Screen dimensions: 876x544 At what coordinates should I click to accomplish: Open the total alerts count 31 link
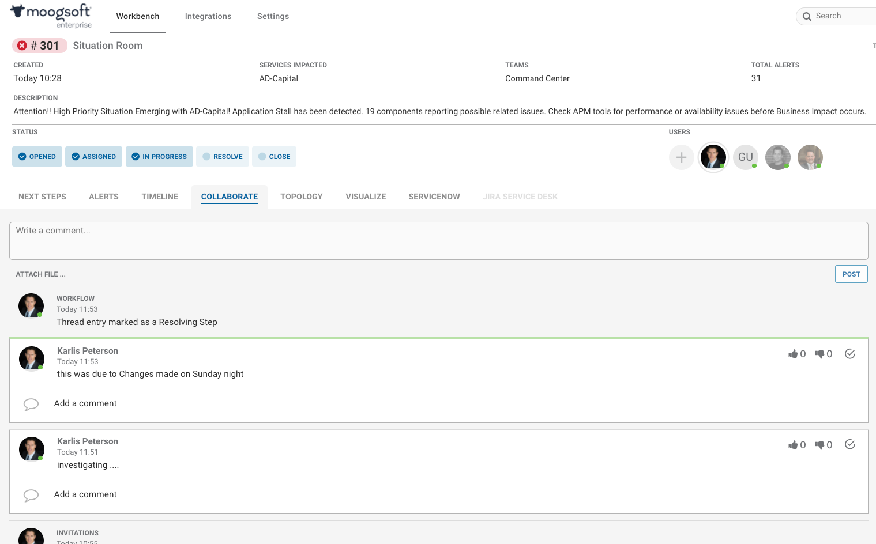[x=756, y=78]
